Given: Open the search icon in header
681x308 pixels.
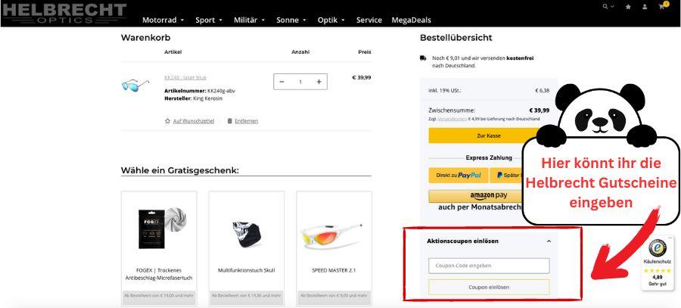Looking at the screenshot, I should [605, 7].
